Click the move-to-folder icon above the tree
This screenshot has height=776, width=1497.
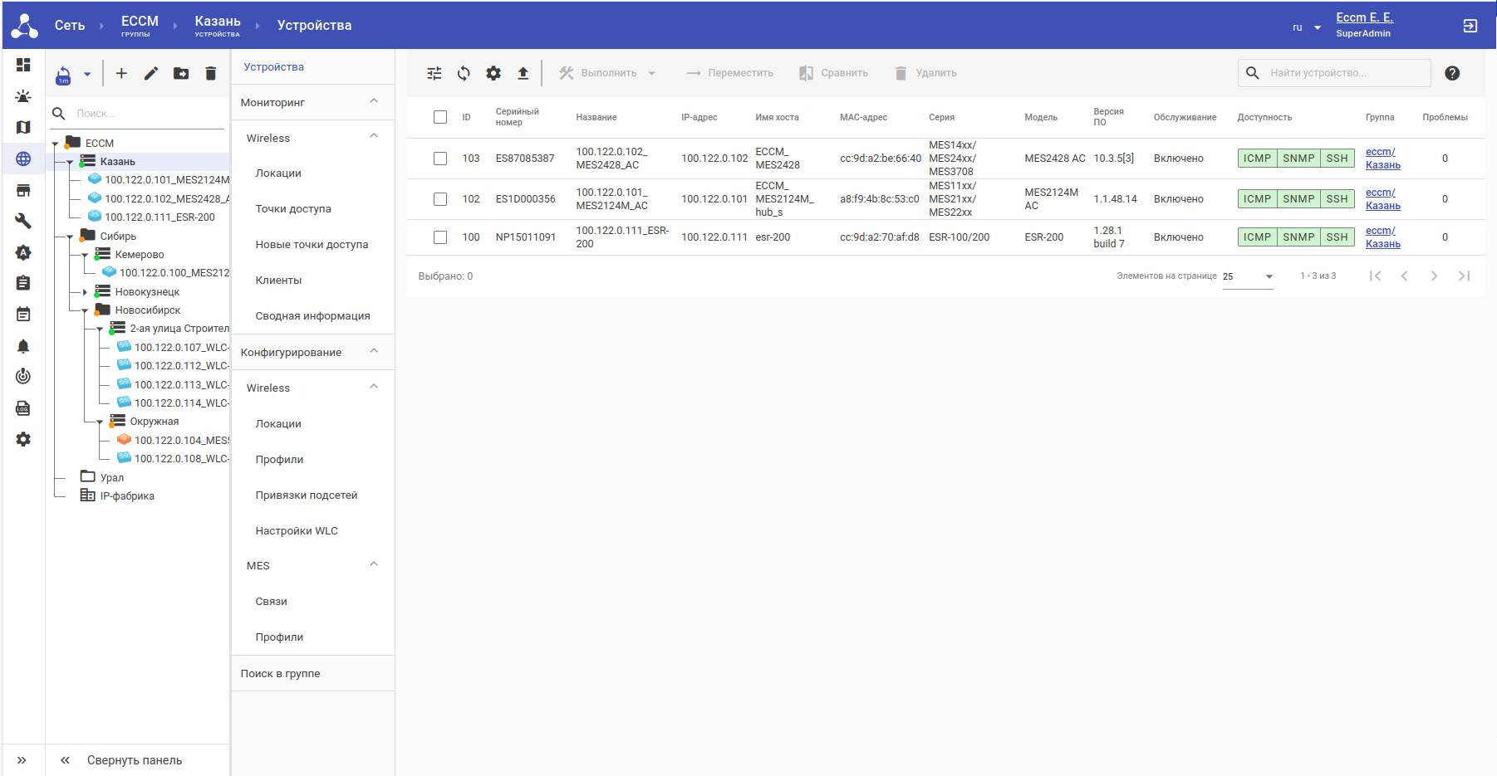pos(181,73)
